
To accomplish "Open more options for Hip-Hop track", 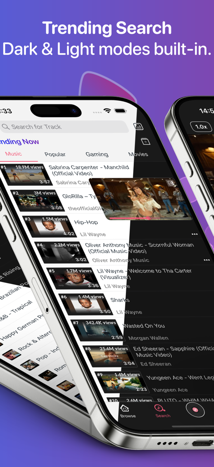I will tap(194, 234).
